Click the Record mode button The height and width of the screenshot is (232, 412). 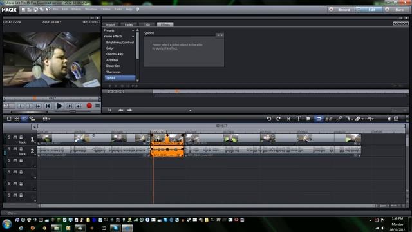point(341,10)
